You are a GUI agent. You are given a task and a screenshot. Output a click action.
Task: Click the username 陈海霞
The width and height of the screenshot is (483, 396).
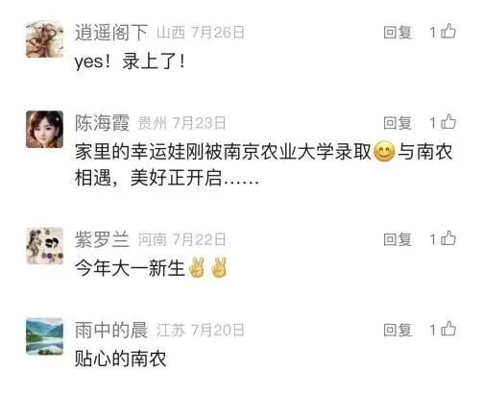coord(102,123)
